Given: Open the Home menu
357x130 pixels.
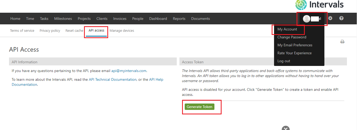Looking at the screenshot, I should (x=15, y=19).
